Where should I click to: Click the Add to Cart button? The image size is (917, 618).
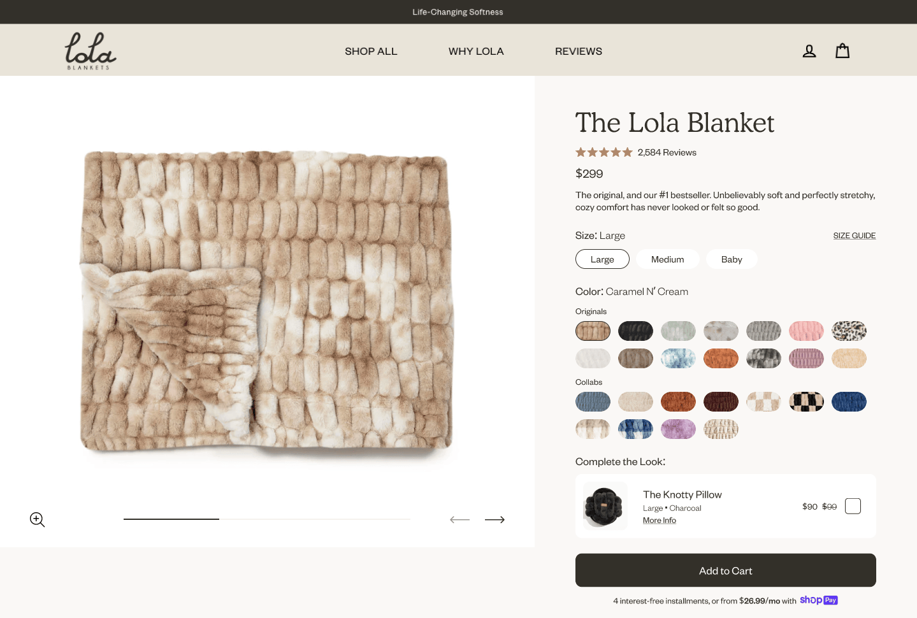click(x=725, y=570)
